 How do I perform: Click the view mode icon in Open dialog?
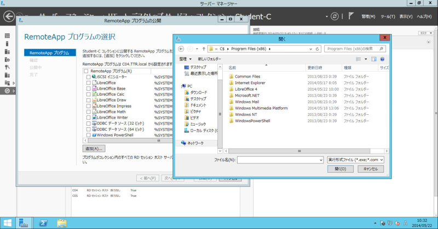(x=359, y=59)
